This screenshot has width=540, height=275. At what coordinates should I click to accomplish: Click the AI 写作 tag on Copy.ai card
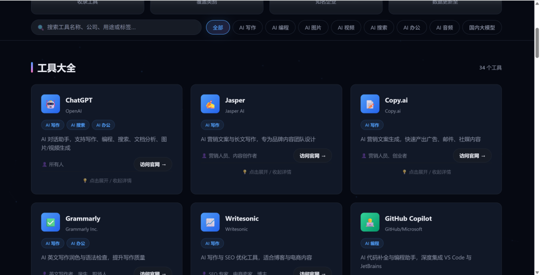372,125
